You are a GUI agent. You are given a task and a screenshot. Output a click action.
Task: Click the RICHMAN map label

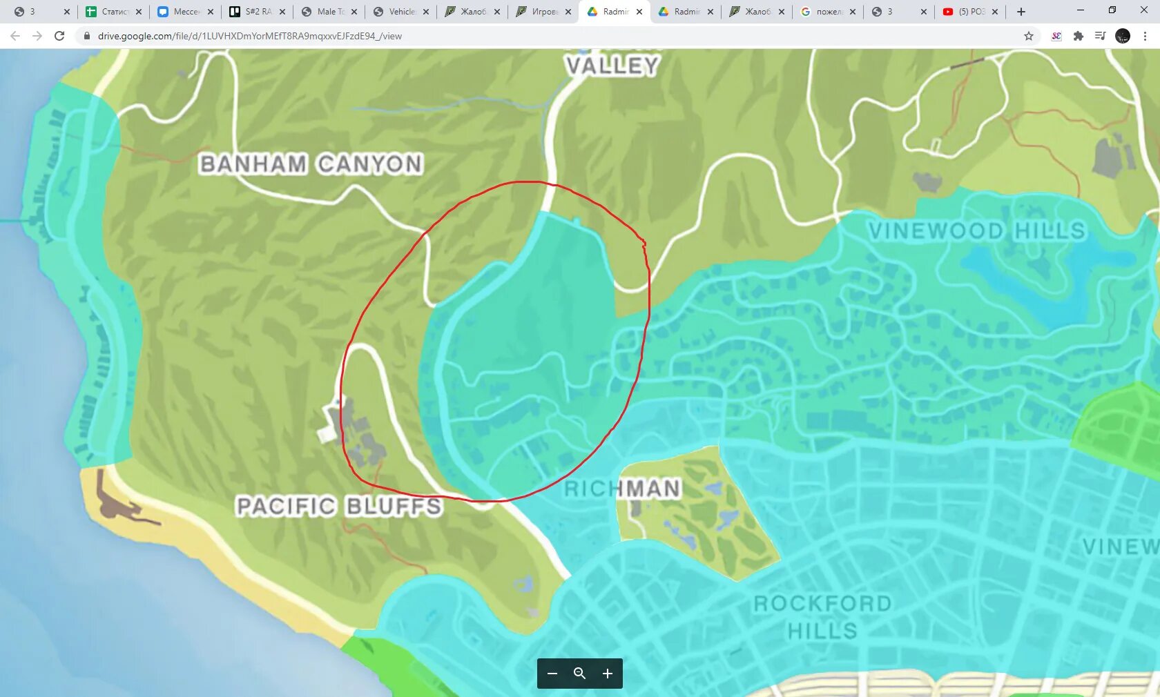pyautogui.click(x=623, y=489)
